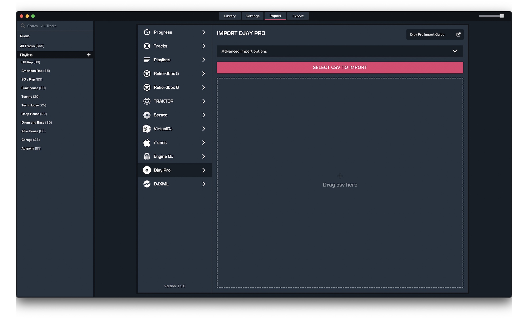This screenshot has width=528, height=319.
Task: Add a new playlist with plus icon
Action: tap(89, 55)
